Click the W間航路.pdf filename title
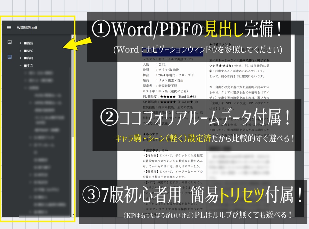 coord(27,28)
